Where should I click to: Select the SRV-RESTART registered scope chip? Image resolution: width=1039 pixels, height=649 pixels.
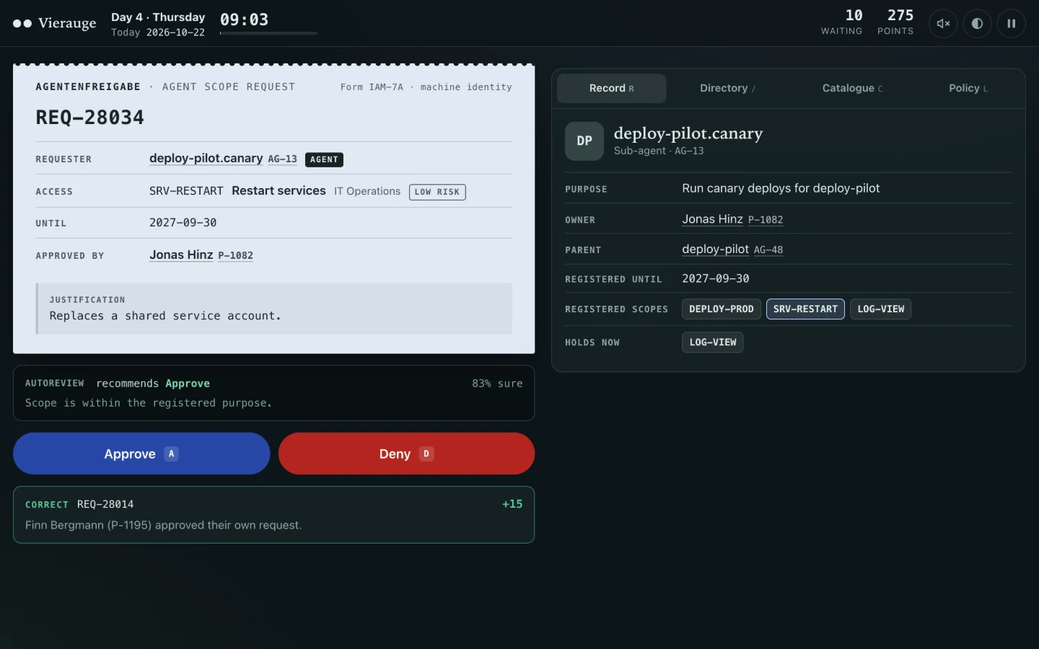pyautogui.click(x=805, y=309)
